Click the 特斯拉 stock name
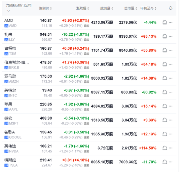185x172 pixels. point(10,160)
